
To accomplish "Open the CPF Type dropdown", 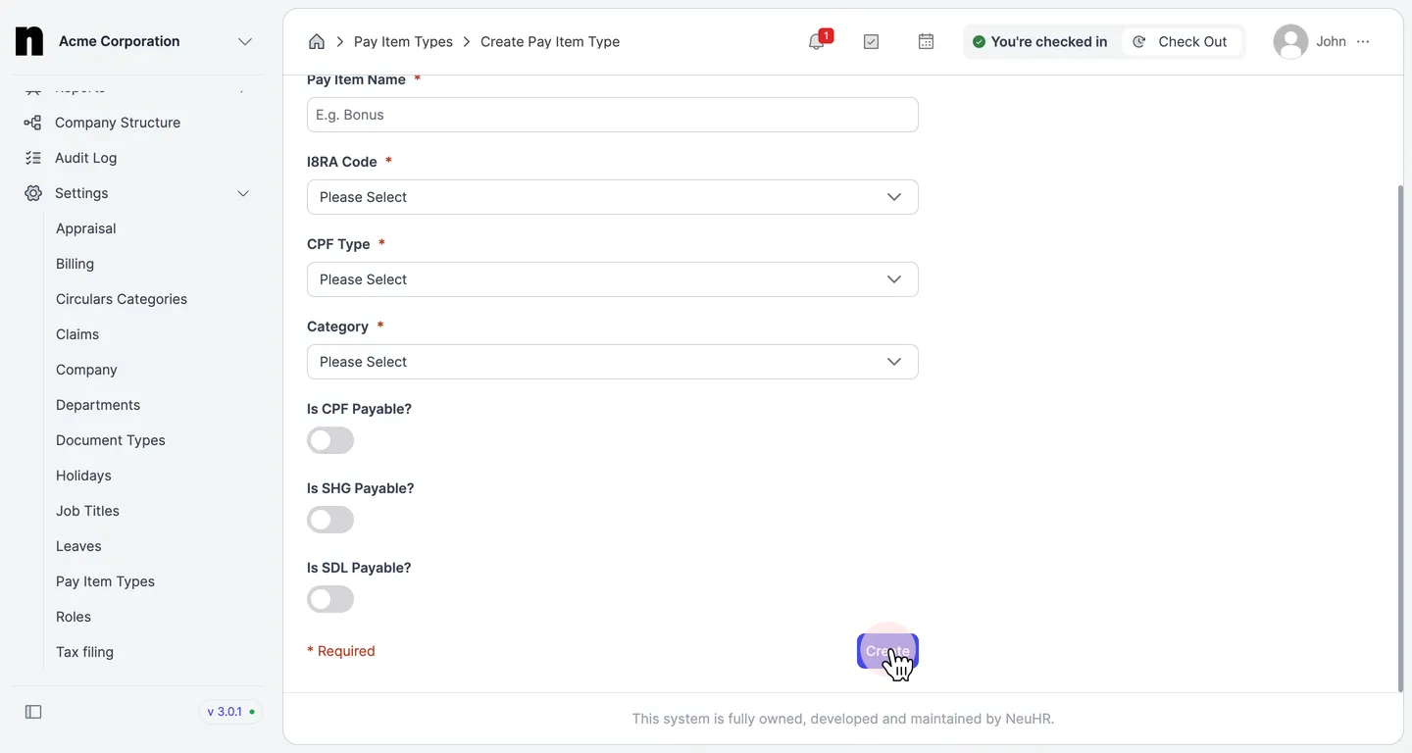I will point(613,279).
